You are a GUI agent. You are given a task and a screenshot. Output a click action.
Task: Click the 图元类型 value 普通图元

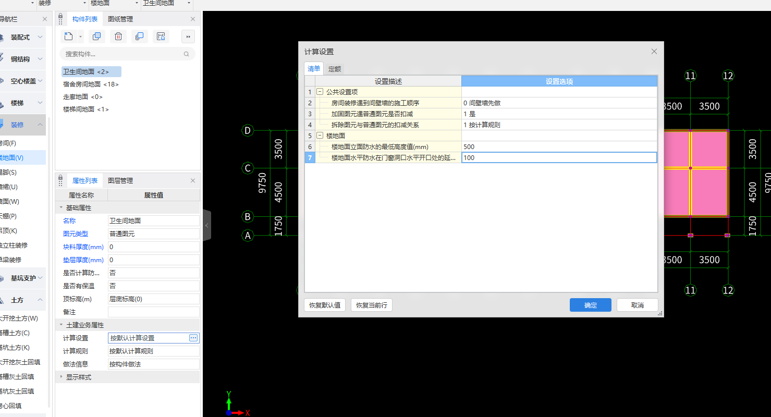click(153, 234)
